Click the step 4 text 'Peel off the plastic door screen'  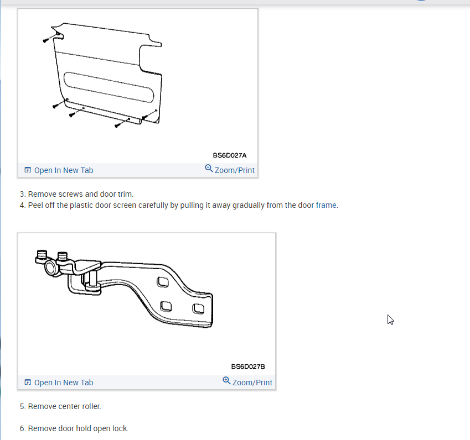82,205
